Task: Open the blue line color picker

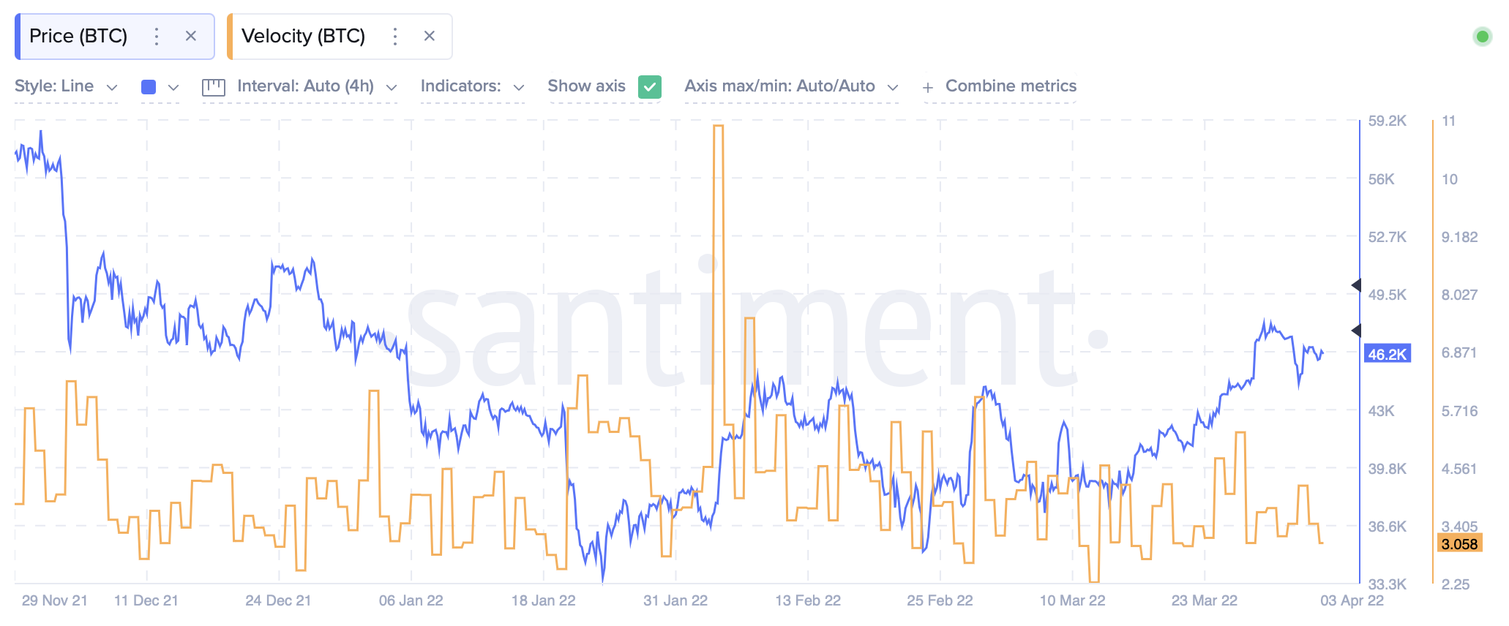Action: pyautogui.click(x=149, y=86)
